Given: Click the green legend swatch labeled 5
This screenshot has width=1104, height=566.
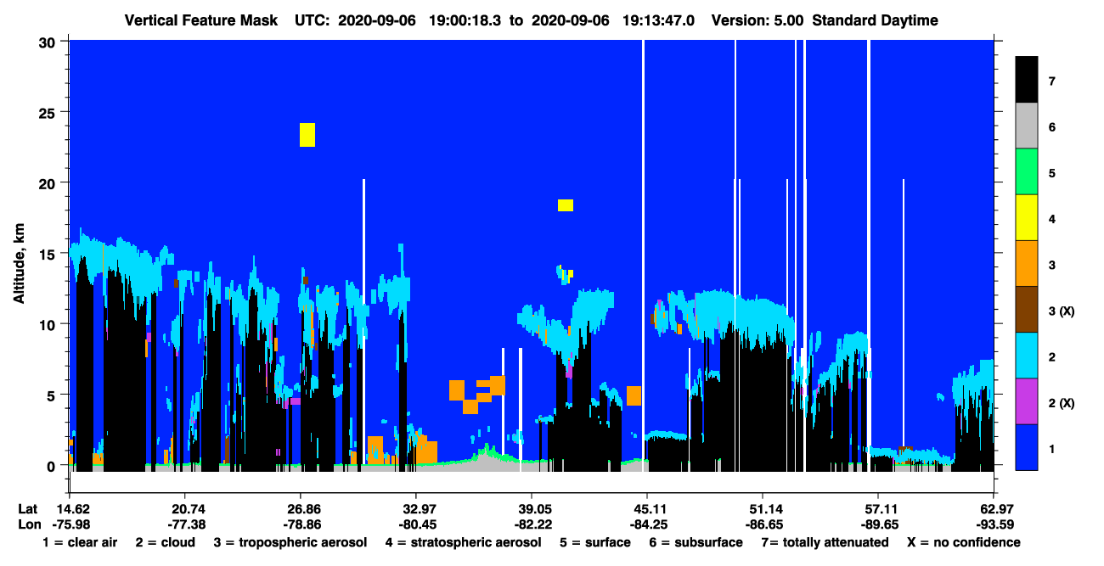Looking at the screenshot, I should point(1027,172).
